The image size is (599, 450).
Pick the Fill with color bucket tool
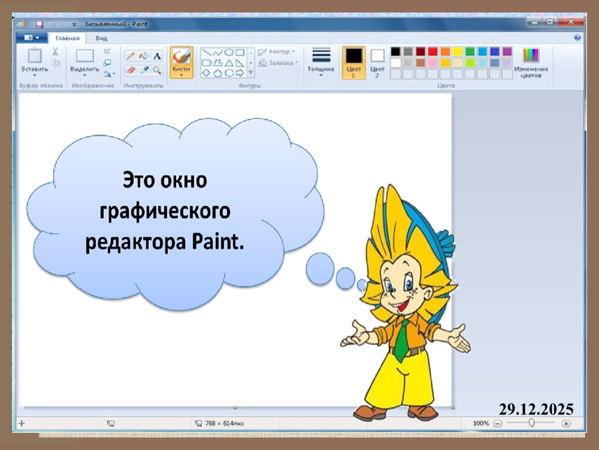(x=144, y=56)
